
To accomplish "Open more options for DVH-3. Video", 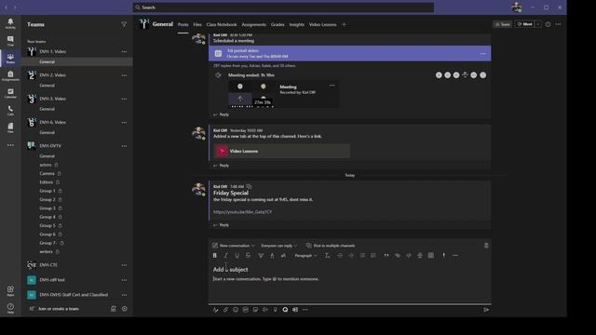I will pyautogui.click(x=124, y=99).
